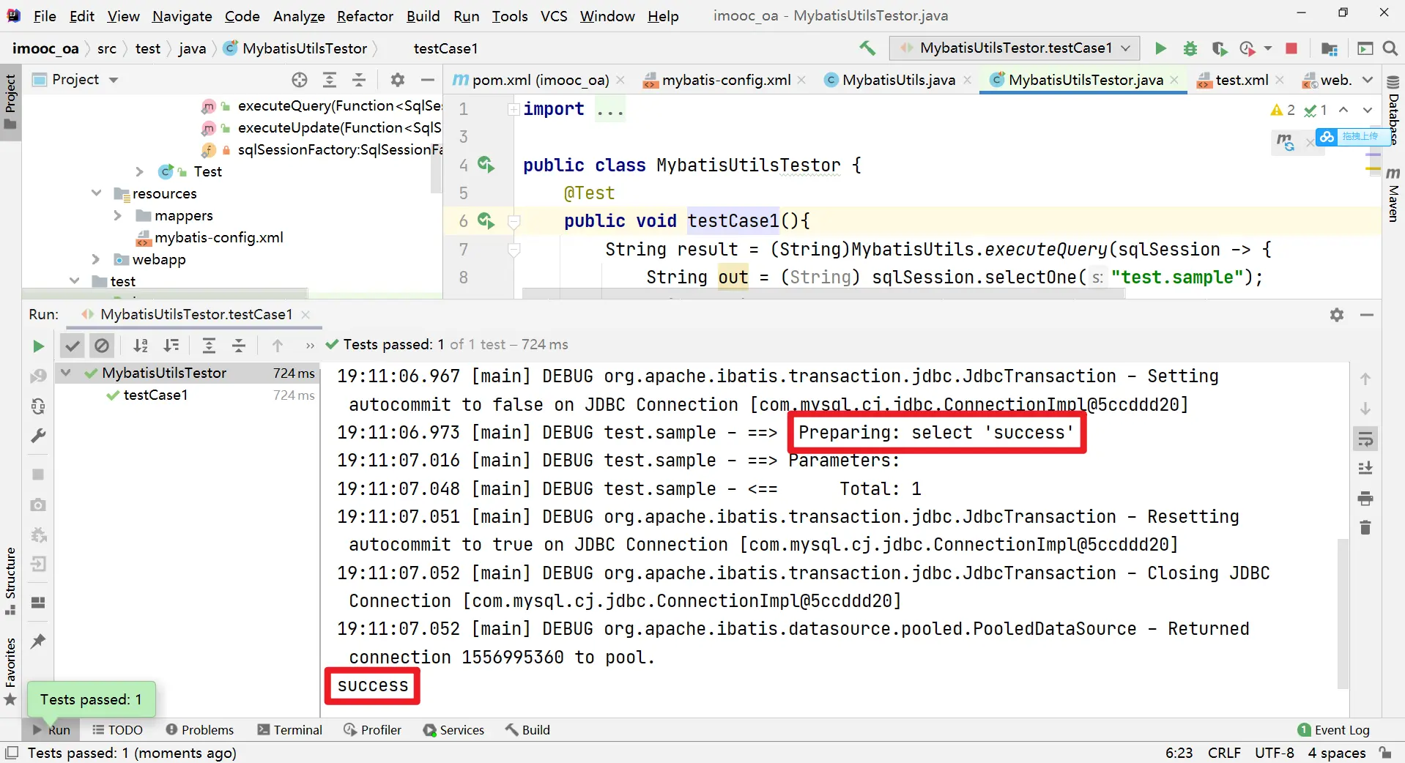Toggle Show Passed tests checkmark filter
Screen dimensions: 1405x763
click(x=72, y=346)
